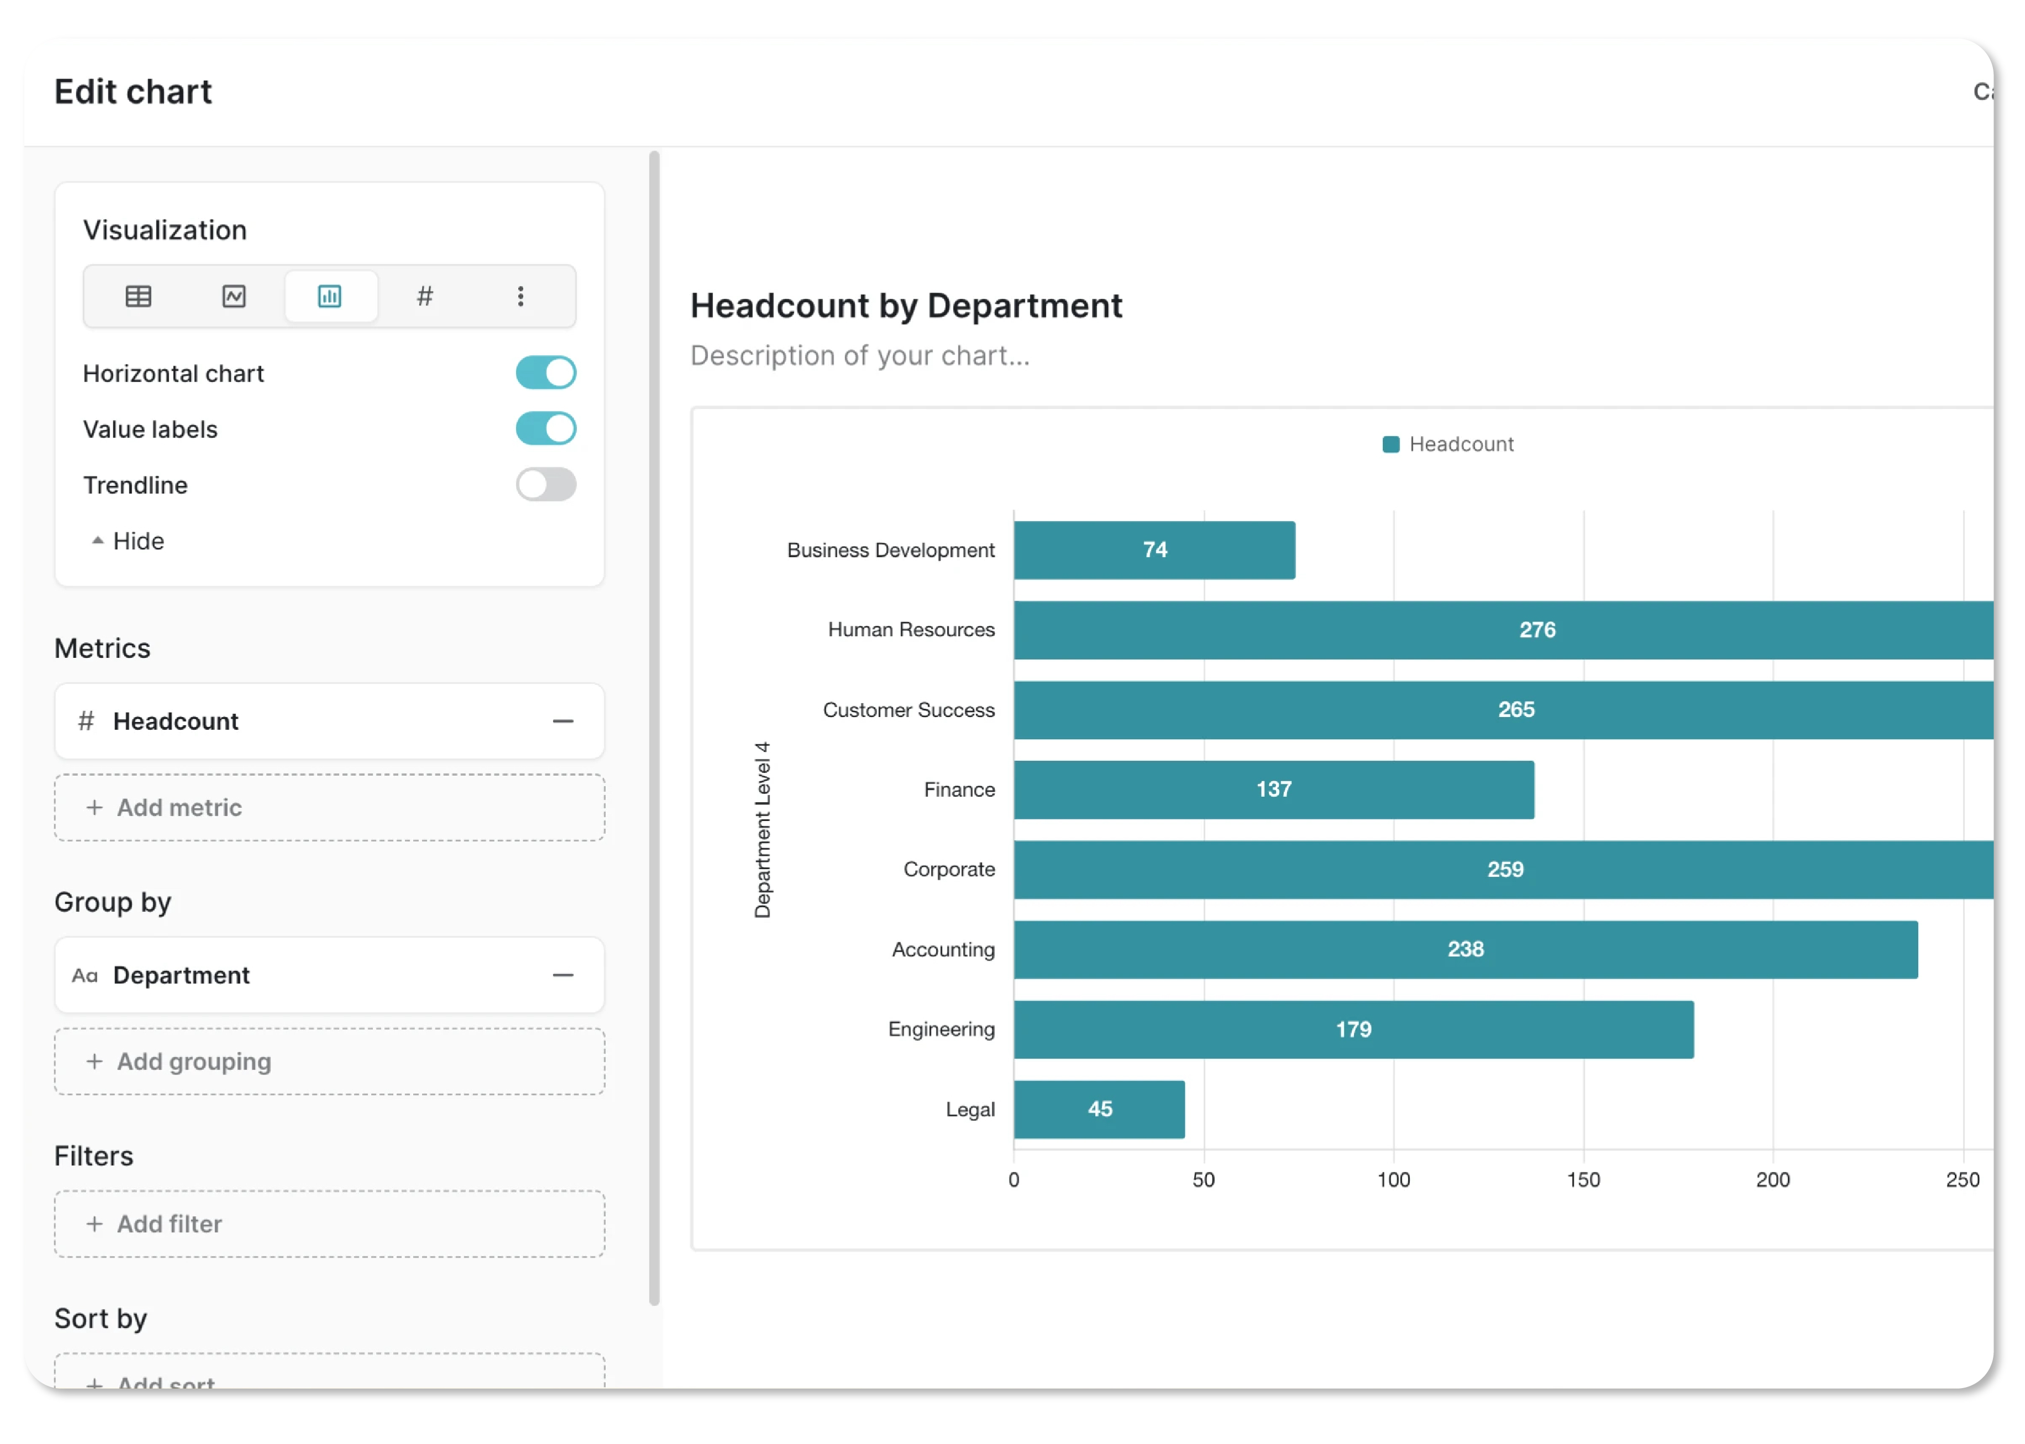Screen dimensions: 2025x1444
Task: Select the table visualization icon
Action: (x=138, y=296)
